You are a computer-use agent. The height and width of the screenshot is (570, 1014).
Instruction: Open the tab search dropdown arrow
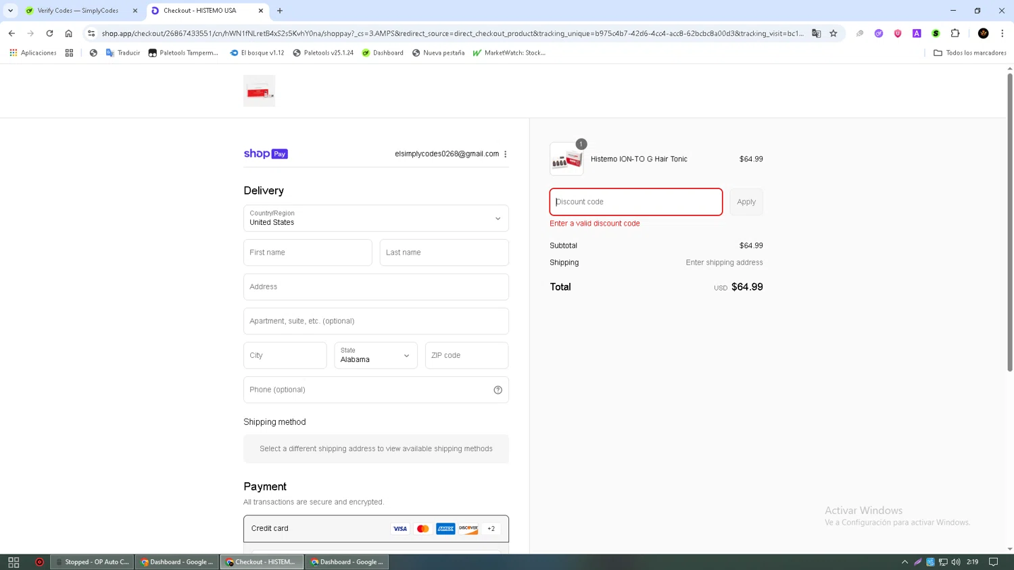click(11, 11)
